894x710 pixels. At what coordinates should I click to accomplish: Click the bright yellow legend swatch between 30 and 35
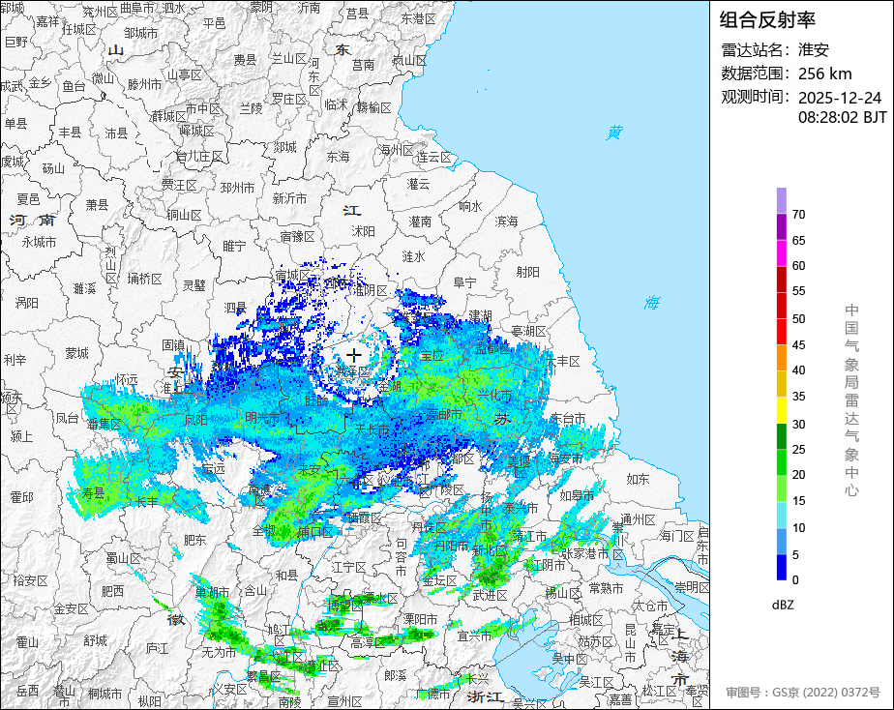(x=781, y=410)
